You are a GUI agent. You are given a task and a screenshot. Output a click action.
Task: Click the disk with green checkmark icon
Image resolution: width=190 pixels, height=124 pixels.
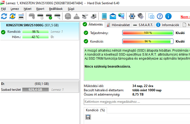[49, 16]
